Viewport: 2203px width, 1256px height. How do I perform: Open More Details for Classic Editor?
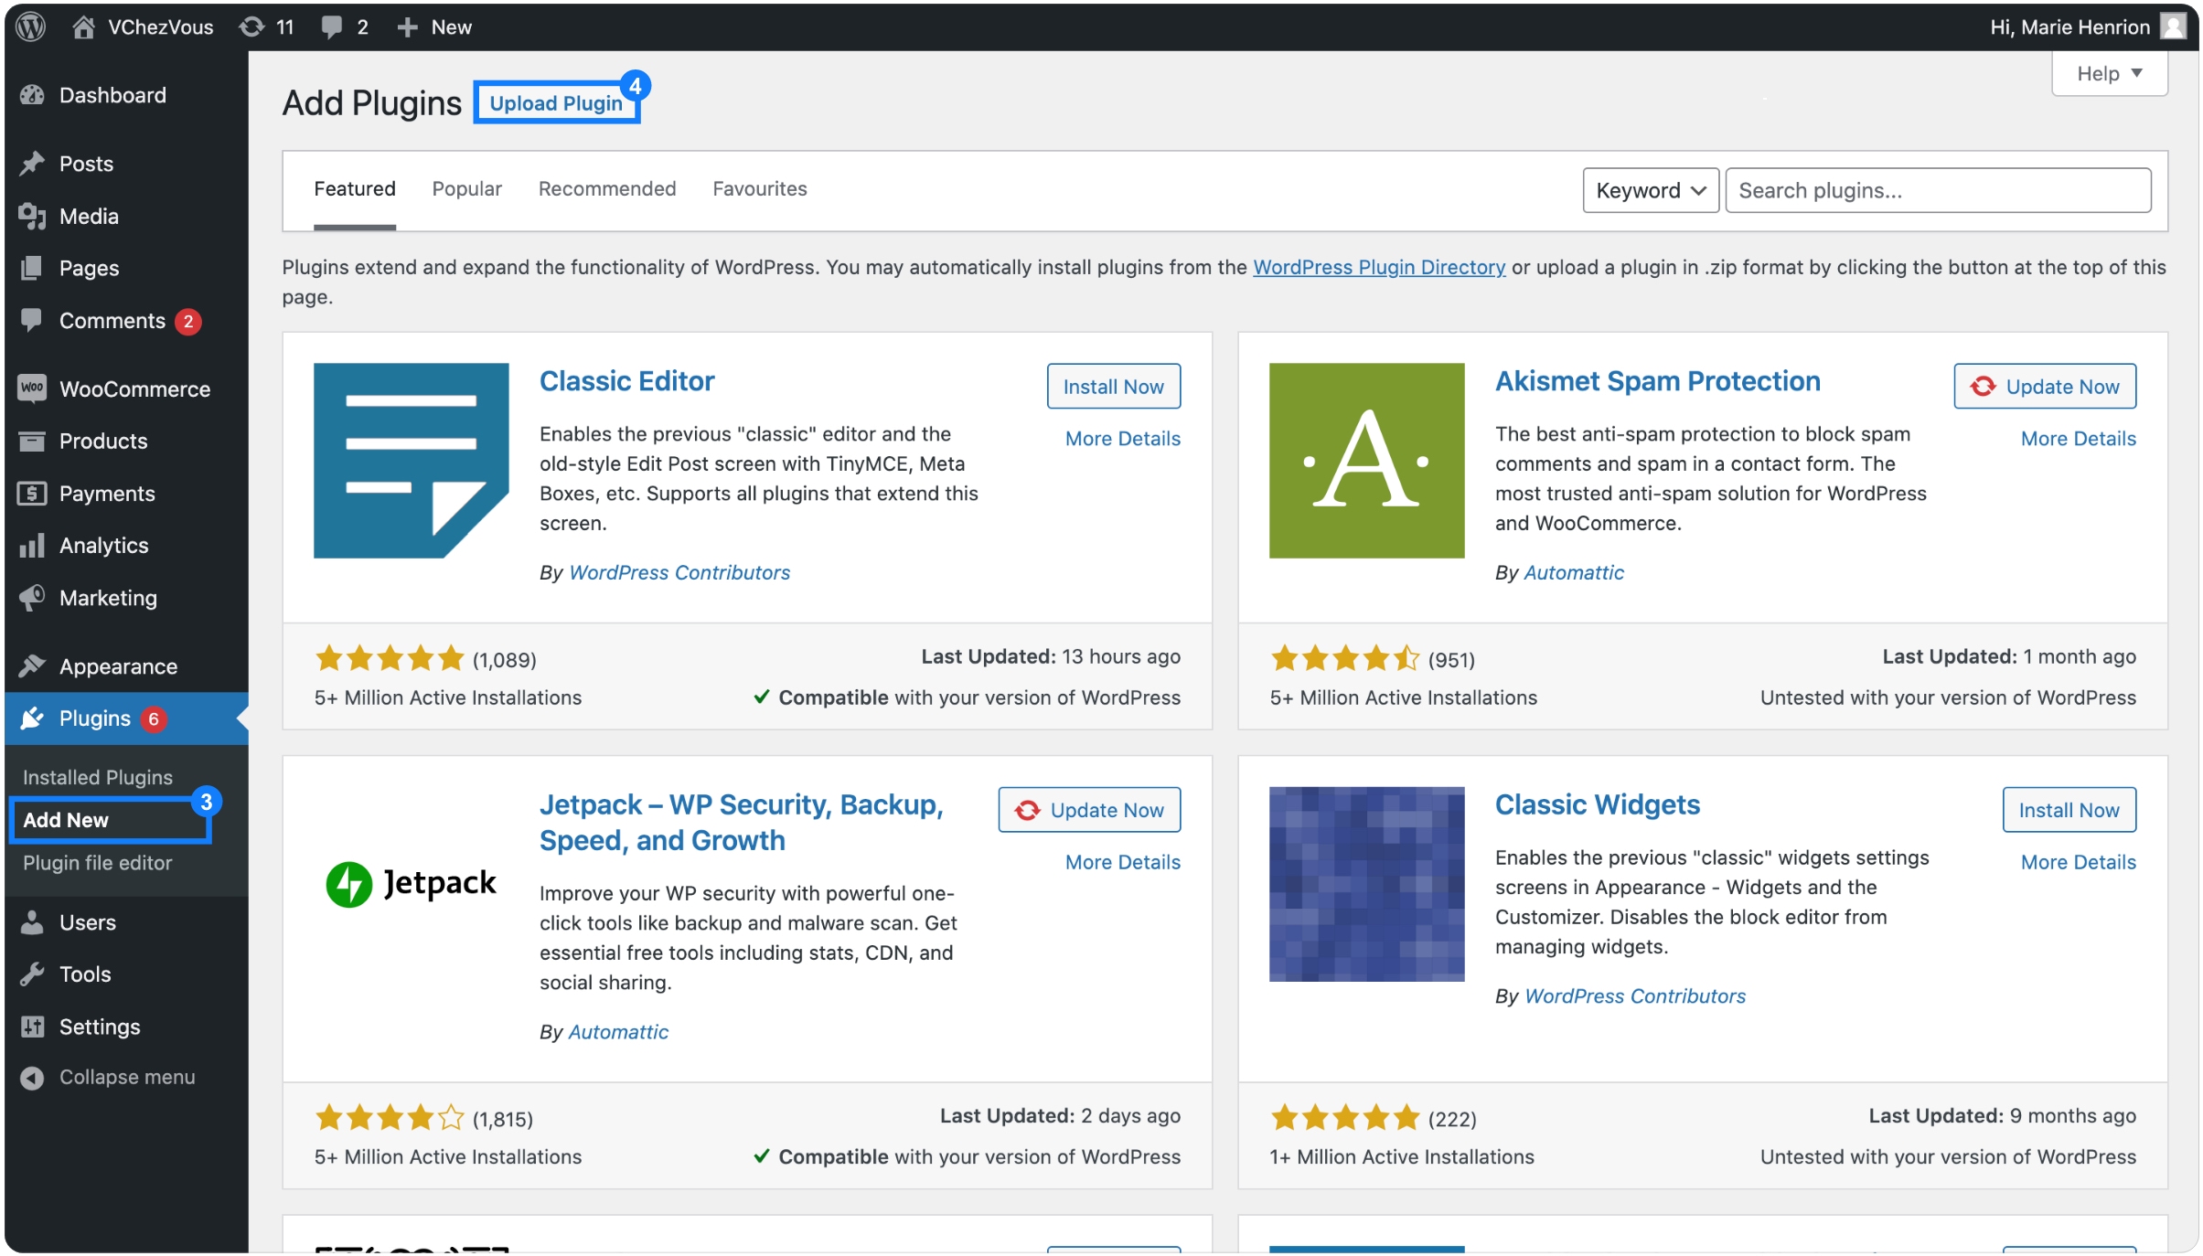(1123, 439)
